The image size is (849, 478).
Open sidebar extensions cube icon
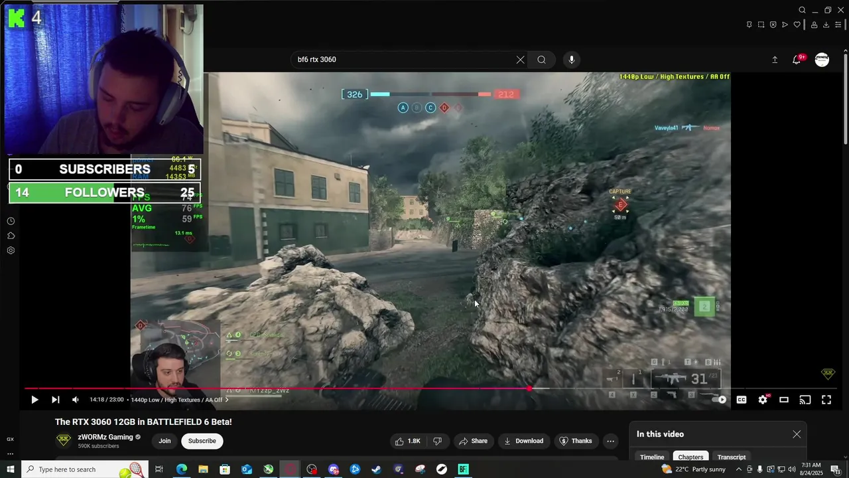click(11, 236)
